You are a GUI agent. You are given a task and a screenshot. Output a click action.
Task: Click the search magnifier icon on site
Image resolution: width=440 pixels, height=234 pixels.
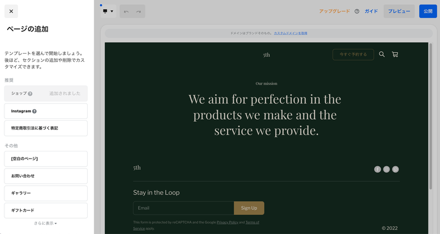tap(382, 54)
